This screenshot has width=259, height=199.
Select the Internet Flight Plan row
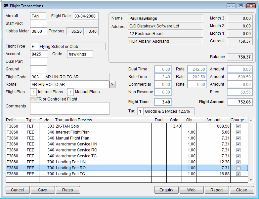coord(127,132)
